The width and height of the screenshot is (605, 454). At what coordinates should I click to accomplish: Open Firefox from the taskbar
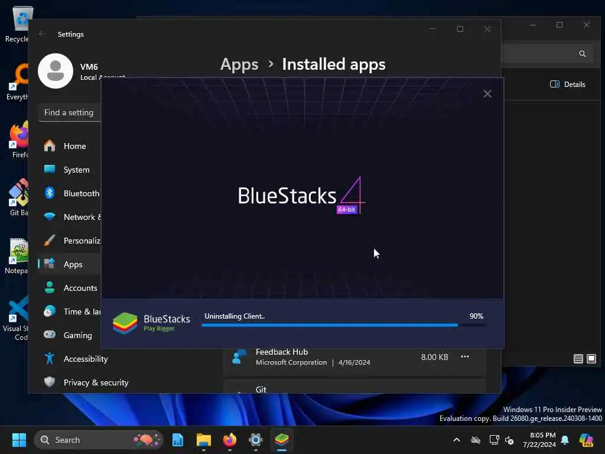click(230, 440)
